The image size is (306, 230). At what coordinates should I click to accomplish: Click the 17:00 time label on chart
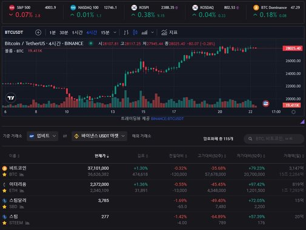[276, 112]
